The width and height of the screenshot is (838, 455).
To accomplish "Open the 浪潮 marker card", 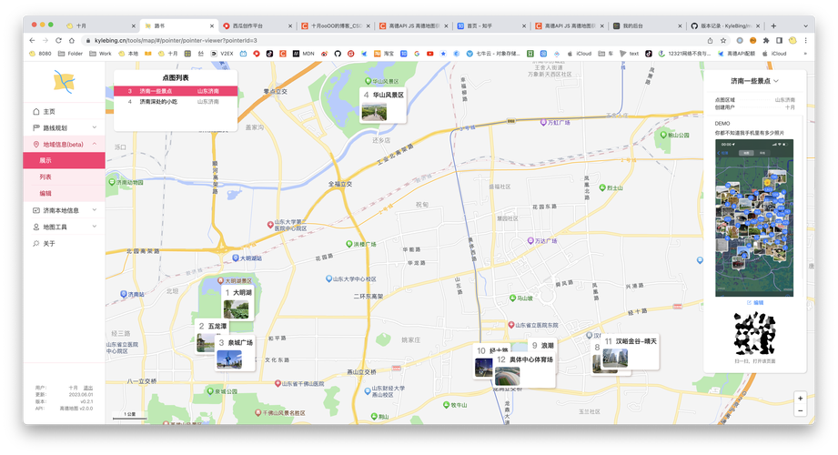I will click(542, 346).
